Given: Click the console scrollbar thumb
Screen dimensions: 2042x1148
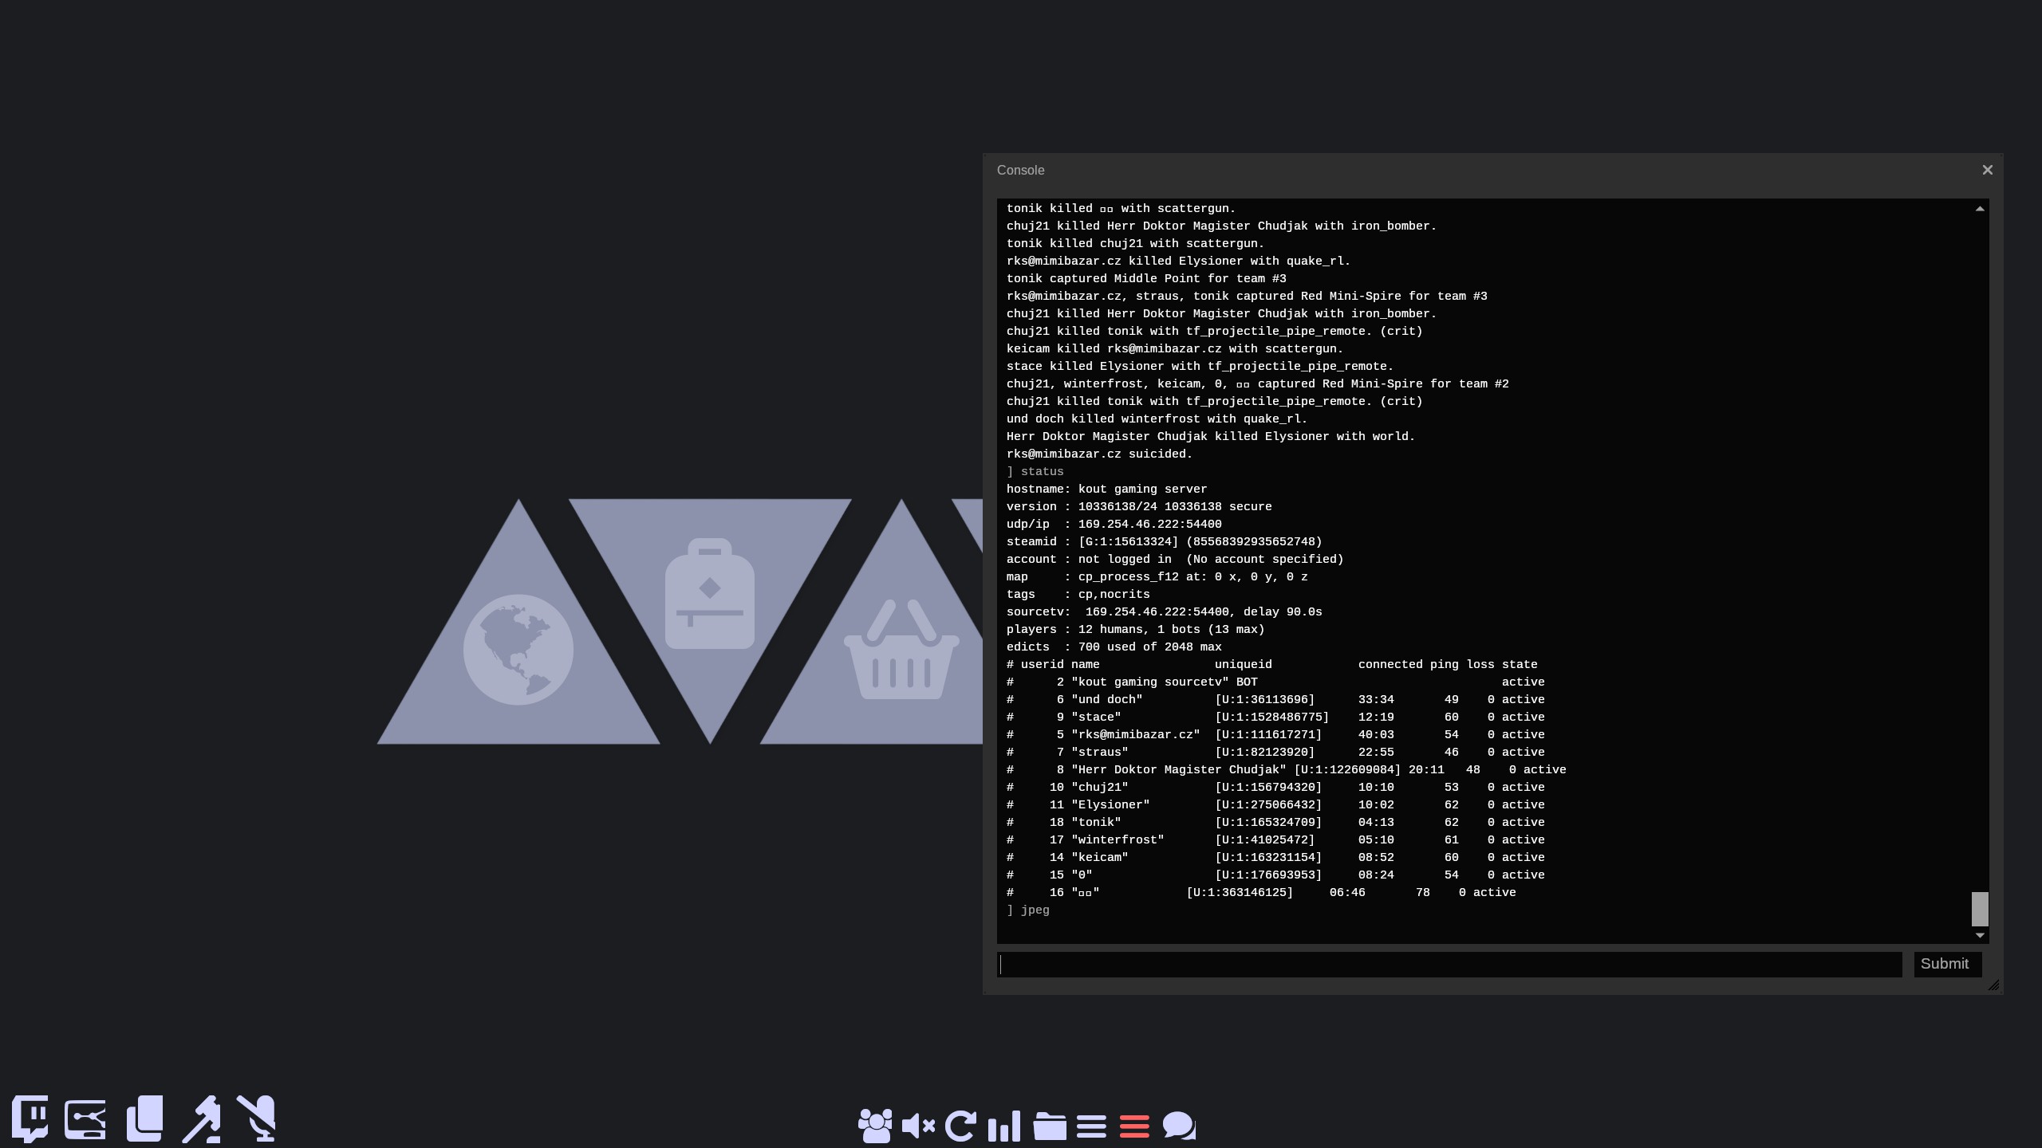Looking at the screenshot, I should click(x=1980, y=909).
